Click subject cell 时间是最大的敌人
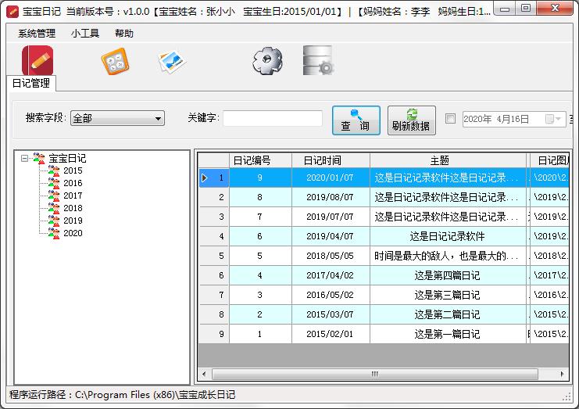 coord(448,256)
